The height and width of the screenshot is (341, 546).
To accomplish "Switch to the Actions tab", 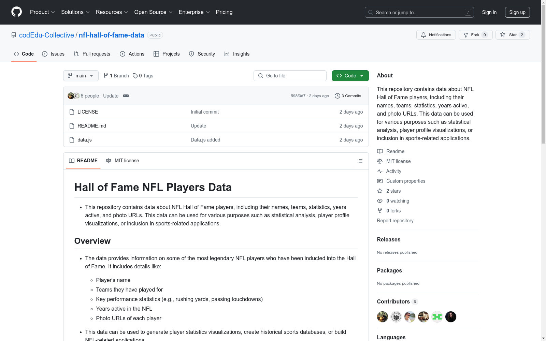I will pyautogui.click(x=132, y=54).
